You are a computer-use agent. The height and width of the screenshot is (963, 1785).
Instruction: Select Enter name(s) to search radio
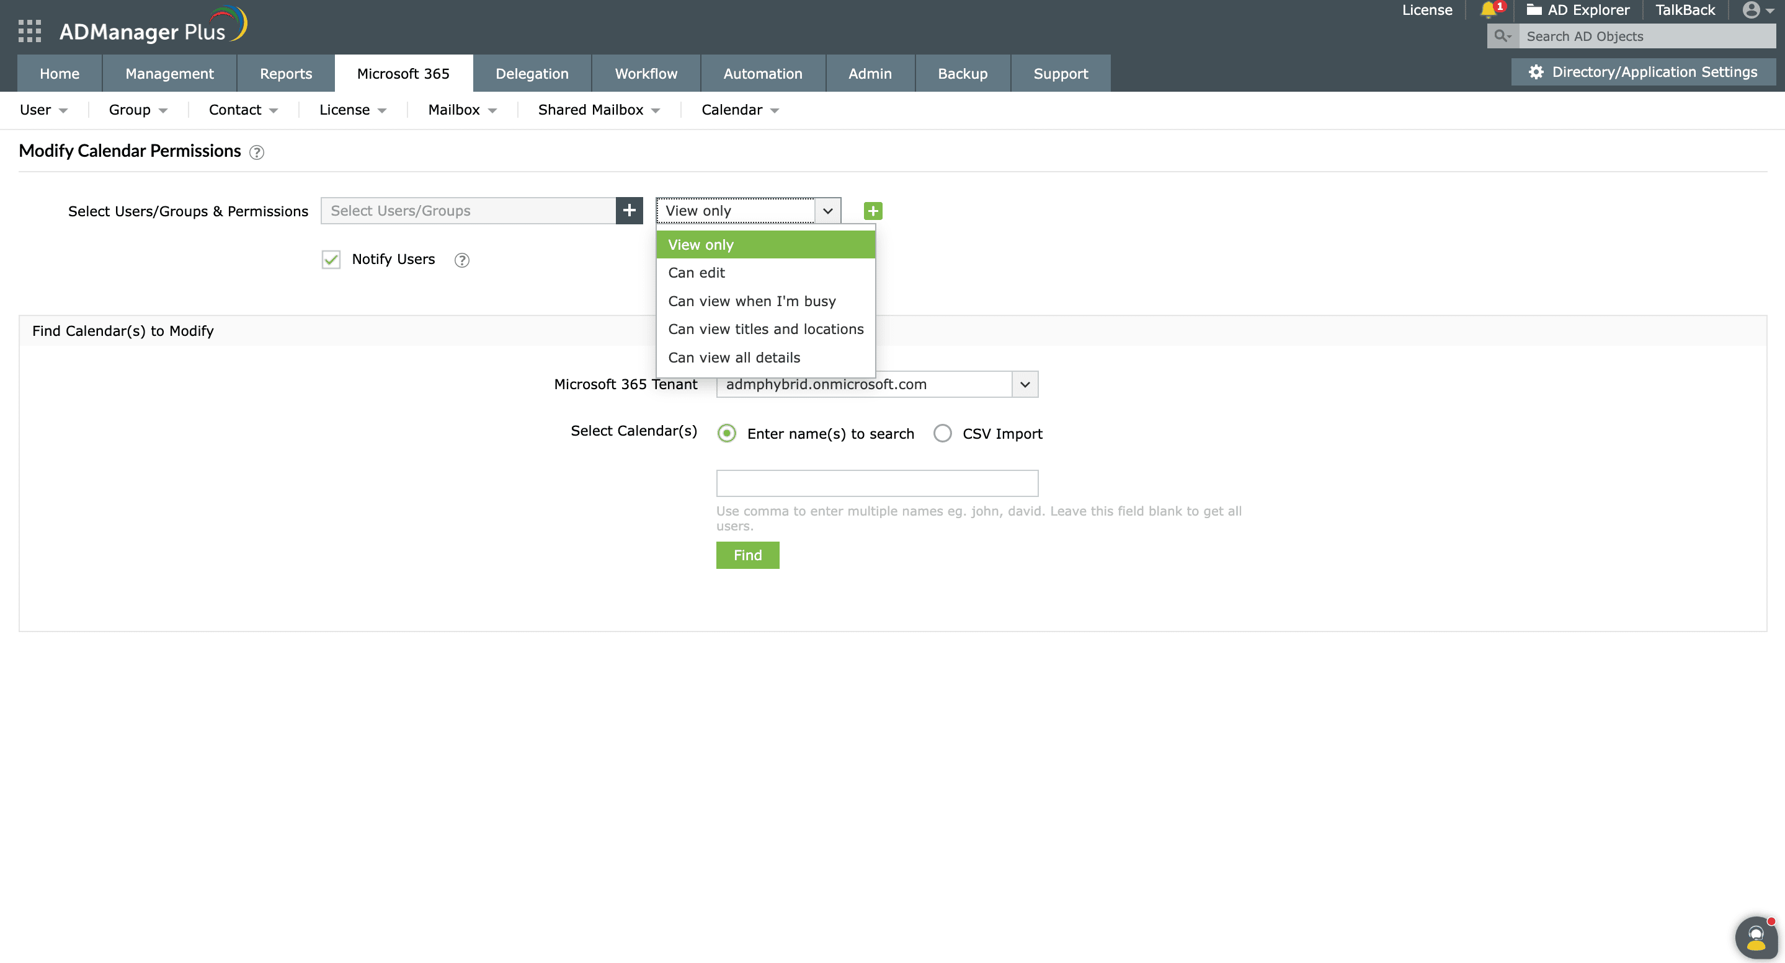click(x=726, y=433)
